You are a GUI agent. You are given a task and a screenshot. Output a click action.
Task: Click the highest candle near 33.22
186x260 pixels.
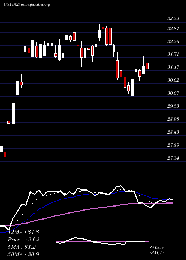point(103,28)
